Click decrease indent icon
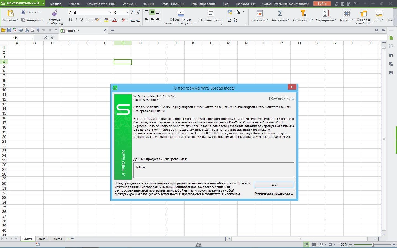Viewport: 397px width, 248px height. pos(133,20)
